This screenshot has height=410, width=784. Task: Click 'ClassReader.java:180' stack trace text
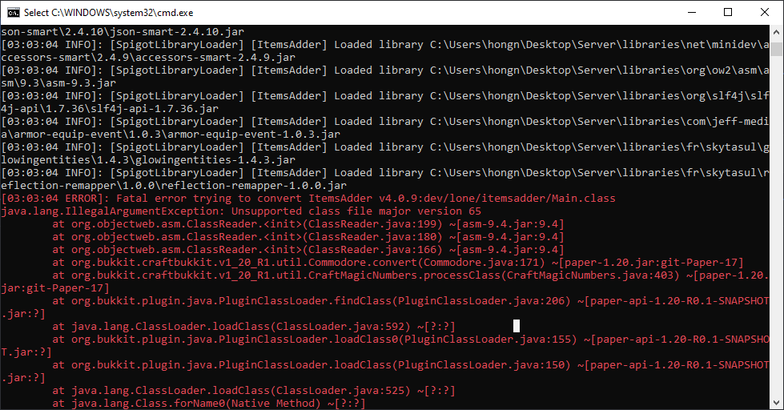point(372,236)
